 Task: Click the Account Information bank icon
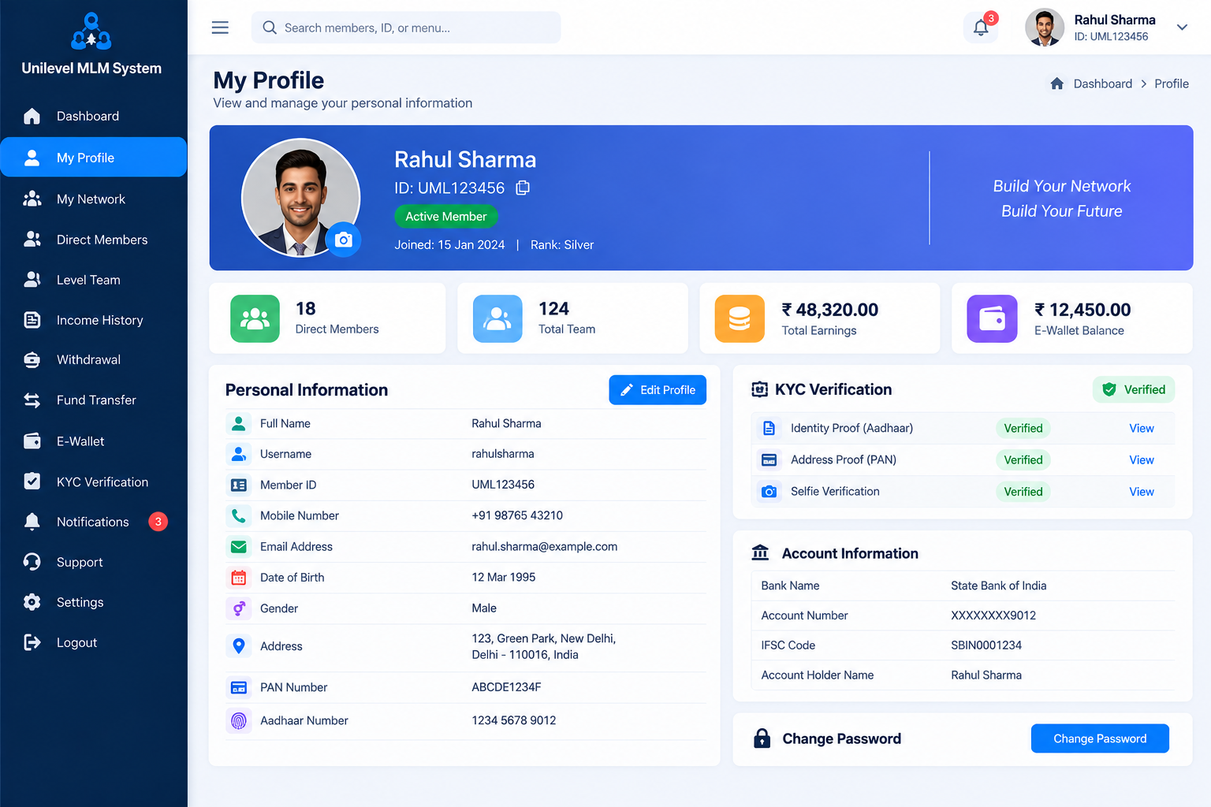tap(760, 552)
